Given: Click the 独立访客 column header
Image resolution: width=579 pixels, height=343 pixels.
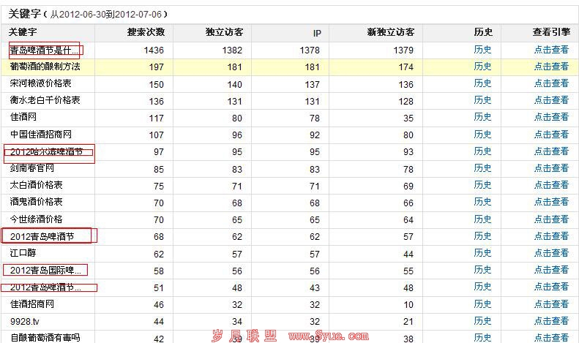Looking at the screenshot, I should point(224,32).
